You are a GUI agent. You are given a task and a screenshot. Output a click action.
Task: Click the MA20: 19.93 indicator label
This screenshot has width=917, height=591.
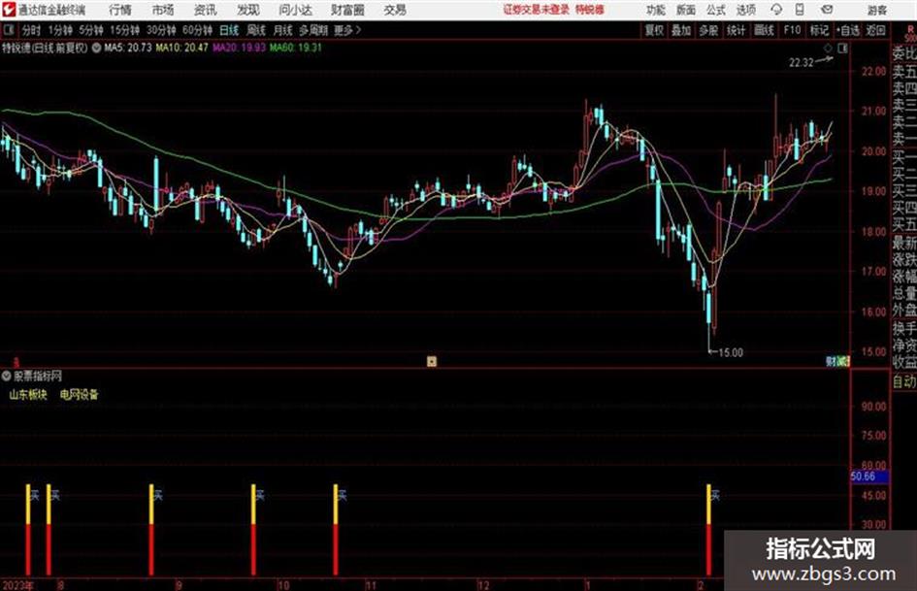point(239,48)
